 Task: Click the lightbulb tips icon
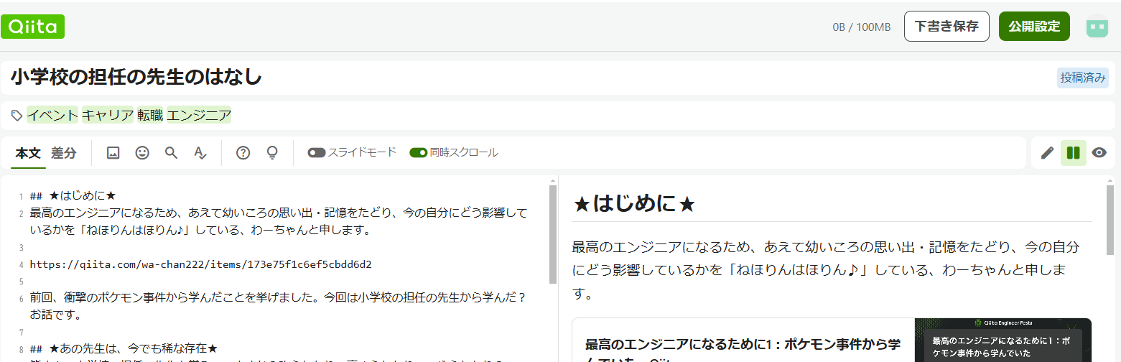click(272, 152)
